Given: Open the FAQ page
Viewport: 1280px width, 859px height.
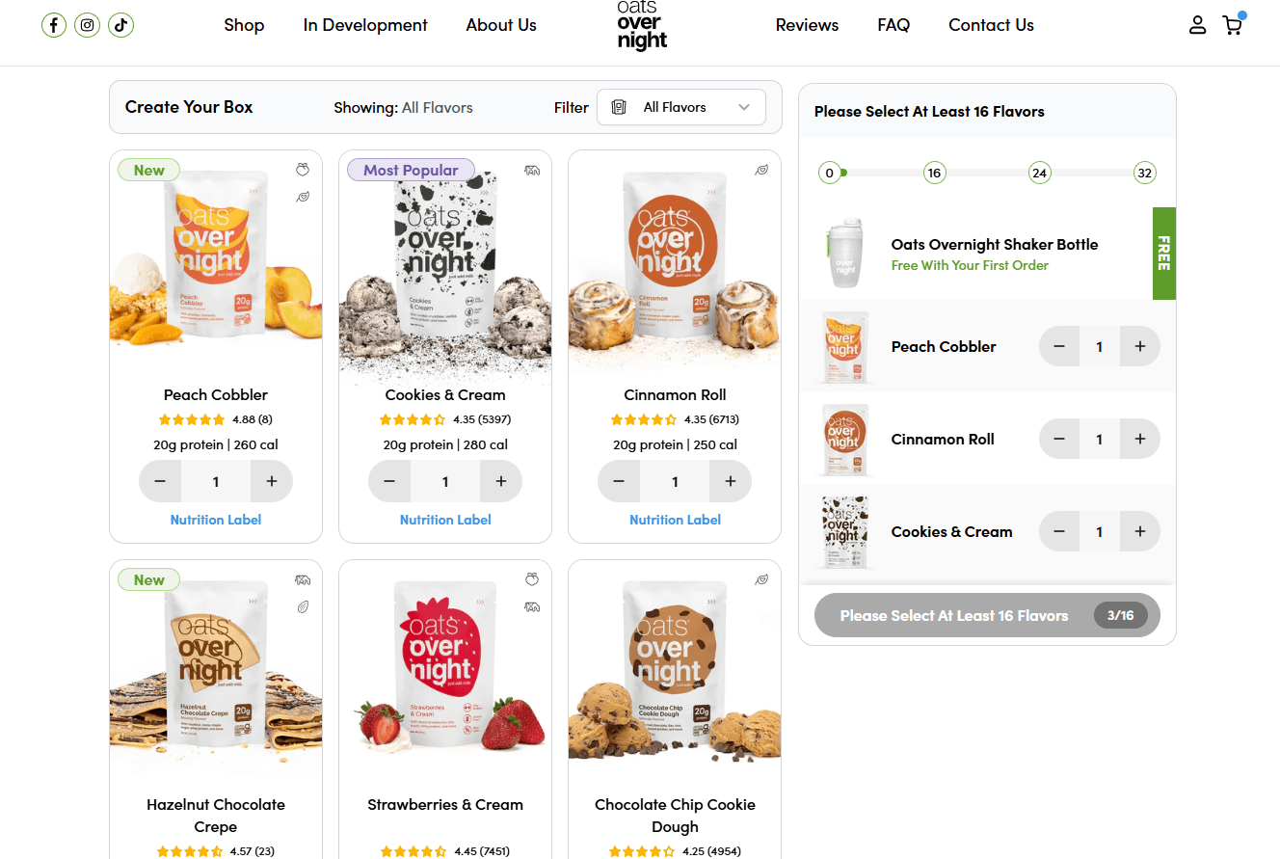Looking at the screenshot, I should tap(893, 25).
